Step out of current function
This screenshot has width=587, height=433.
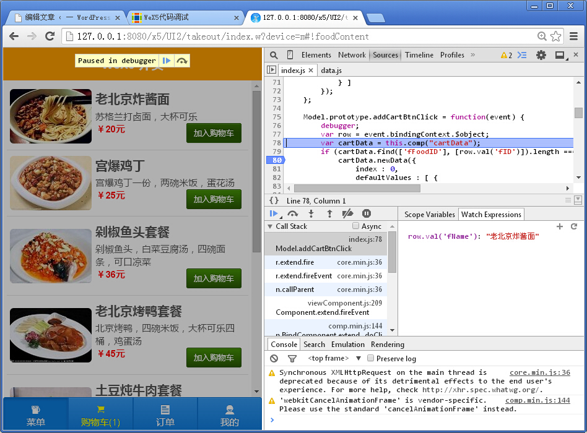pyautogui.click(x=329, y=213)
